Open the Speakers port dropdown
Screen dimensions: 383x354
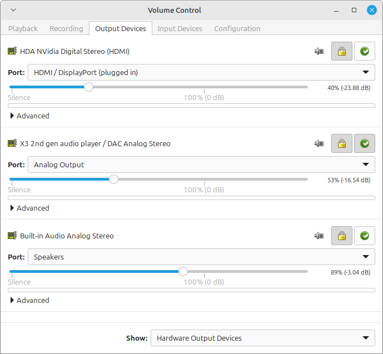pos(201,257)
